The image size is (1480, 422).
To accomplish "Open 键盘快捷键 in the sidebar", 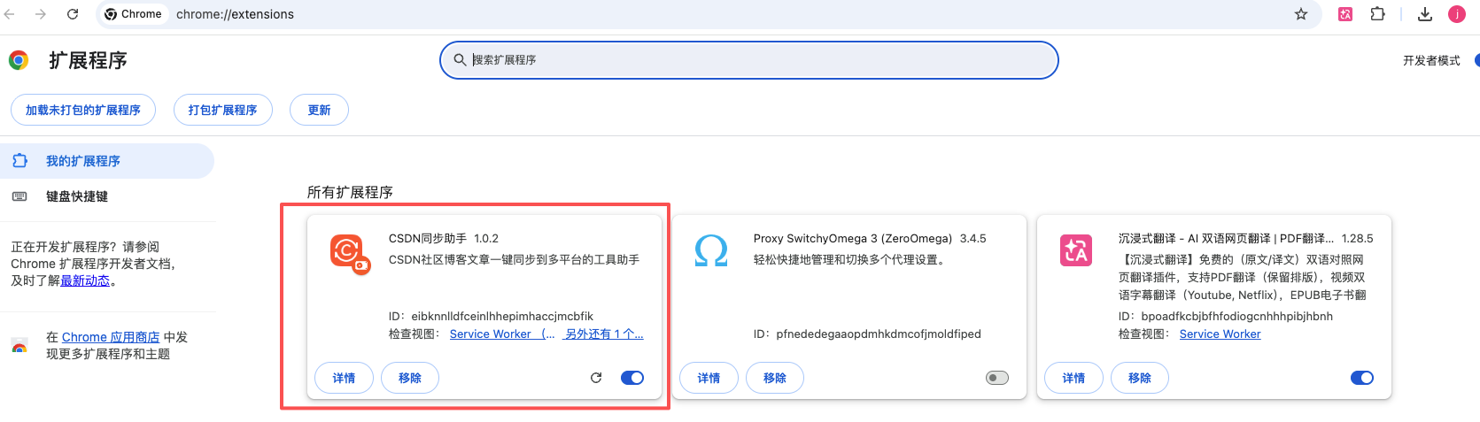I will [x=77, y=196].
